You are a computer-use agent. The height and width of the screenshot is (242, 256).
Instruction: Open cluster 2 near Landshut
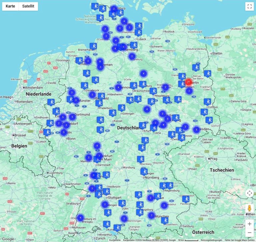click(x=164, y=205)
